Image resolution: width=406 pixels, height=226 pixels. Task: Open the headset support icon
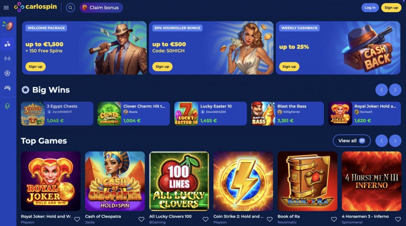point(8,106)
